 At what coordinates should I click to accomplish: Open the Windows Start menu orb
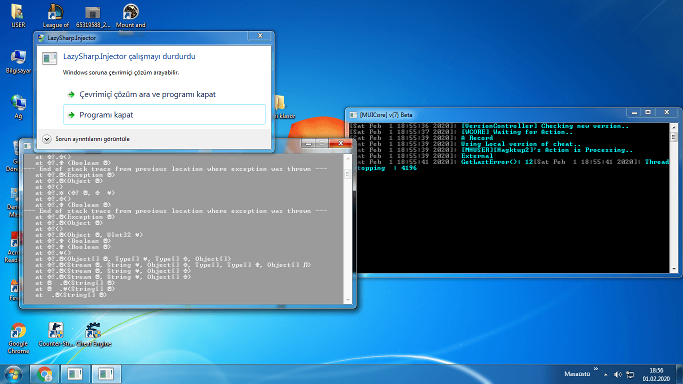click(12, 373)
